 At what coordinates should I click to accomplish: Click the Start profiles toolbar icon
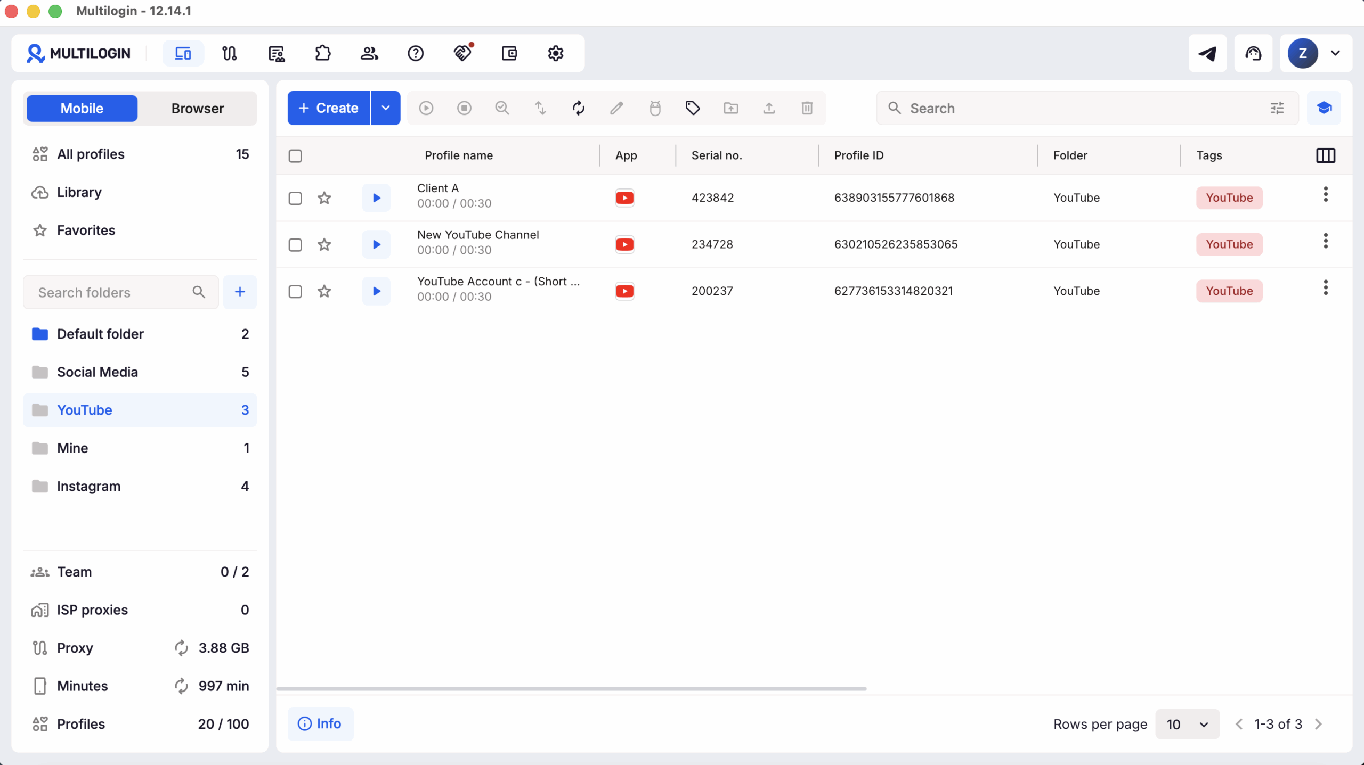(426, 108)
